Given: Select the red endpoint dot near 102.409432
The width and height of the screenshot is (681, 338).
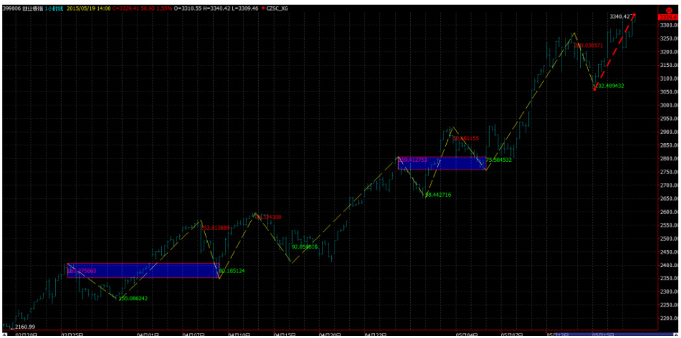Looking at the screenshot, I should pos(594,88).
